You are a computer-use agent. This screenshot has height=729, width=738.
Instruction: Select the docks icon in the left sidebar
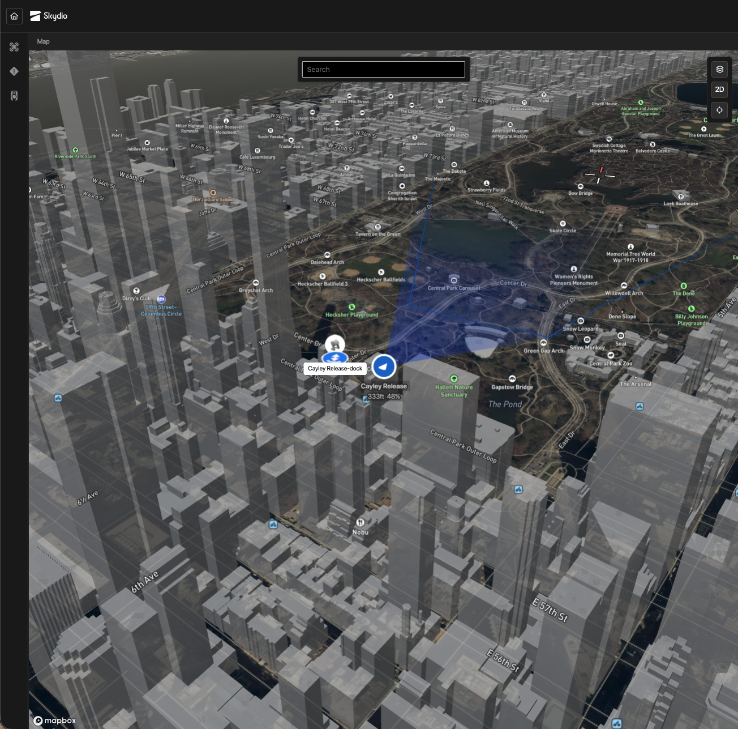coord(14,96)
